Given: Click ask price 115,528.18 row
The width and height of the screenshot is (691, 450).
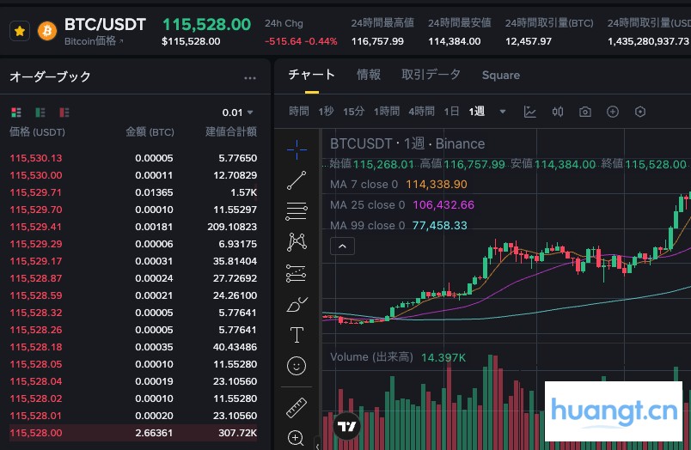Looking at the screenshot, I should pos(133,347).
